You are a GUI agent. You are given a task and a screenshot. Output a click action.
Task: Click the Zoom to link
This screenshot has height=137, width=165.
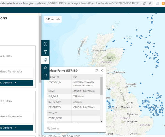pyautogui.click(x=53, y=129)
